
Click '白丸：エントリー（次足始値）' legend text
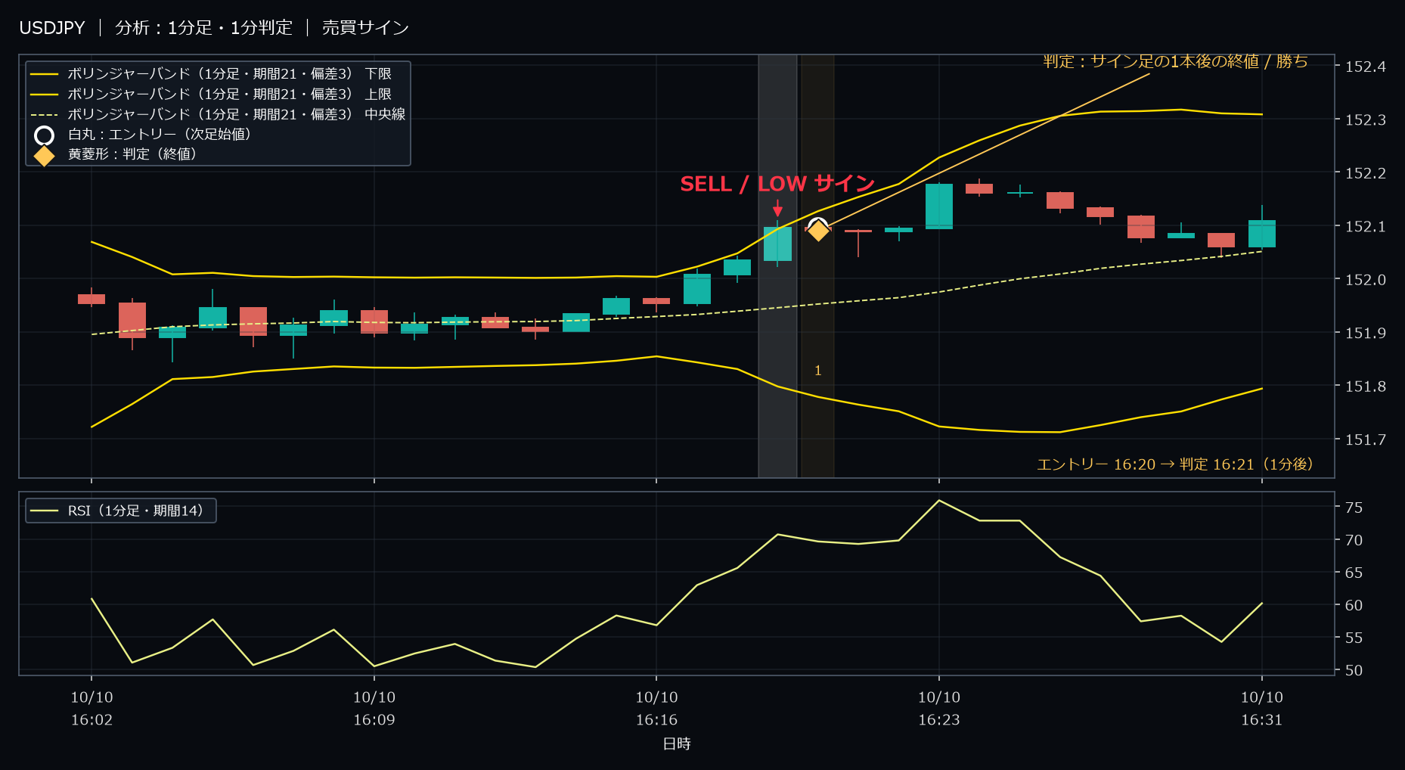click(159, 135)
